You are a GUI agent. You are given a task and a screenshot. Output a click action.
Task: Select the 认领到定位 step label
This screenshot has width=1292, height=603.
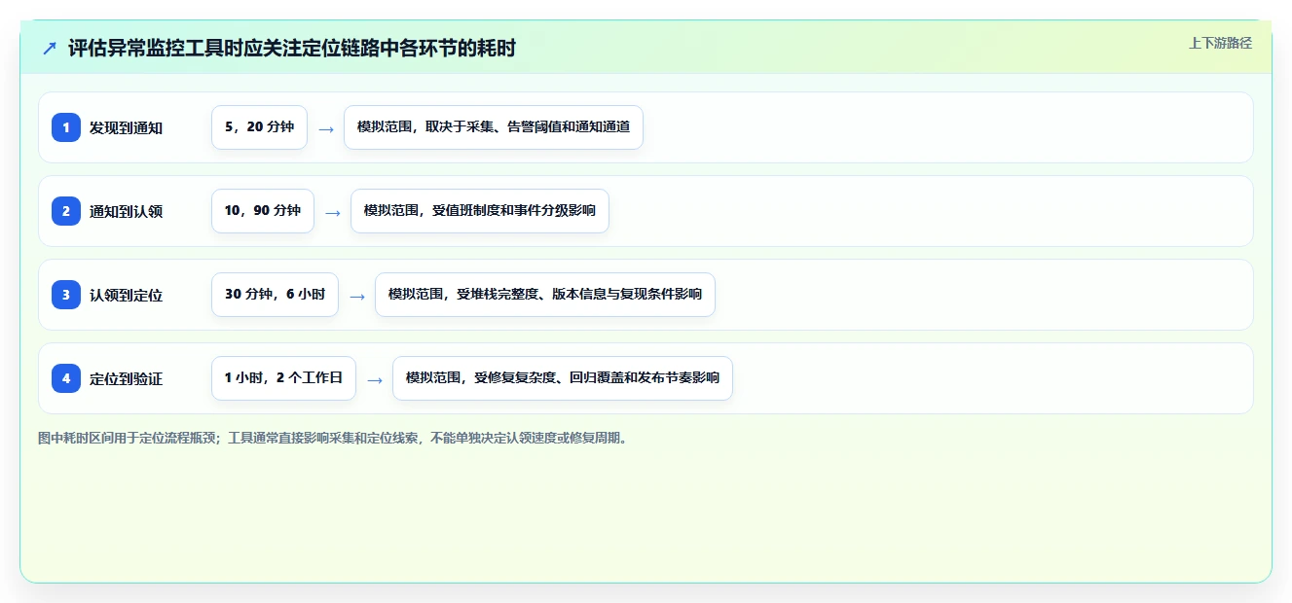click(x=126, y=295)
